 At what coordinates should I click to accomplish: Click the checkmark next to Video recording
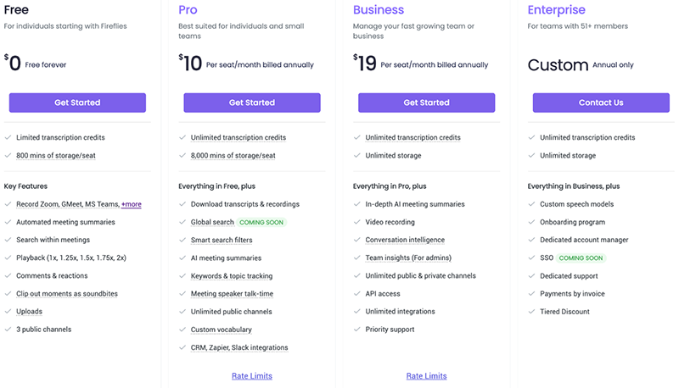tap(357, 222)
